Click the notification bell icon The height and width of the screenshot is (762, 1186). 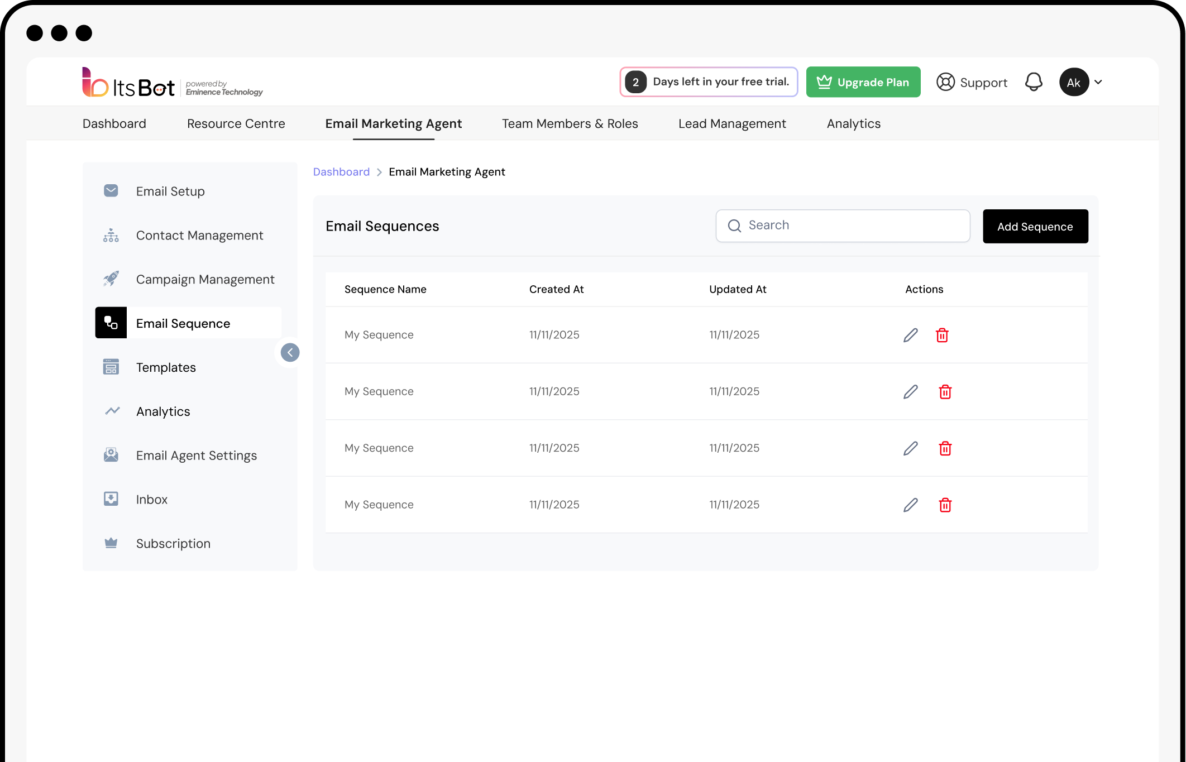coord(1034,82)
